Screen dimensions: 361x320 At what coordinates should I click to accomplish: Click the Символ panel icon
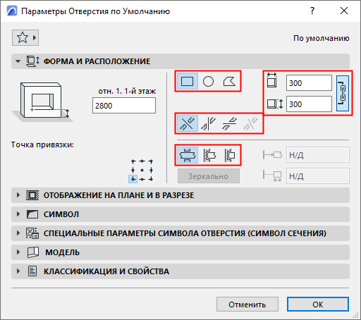[x=32, y=214]
